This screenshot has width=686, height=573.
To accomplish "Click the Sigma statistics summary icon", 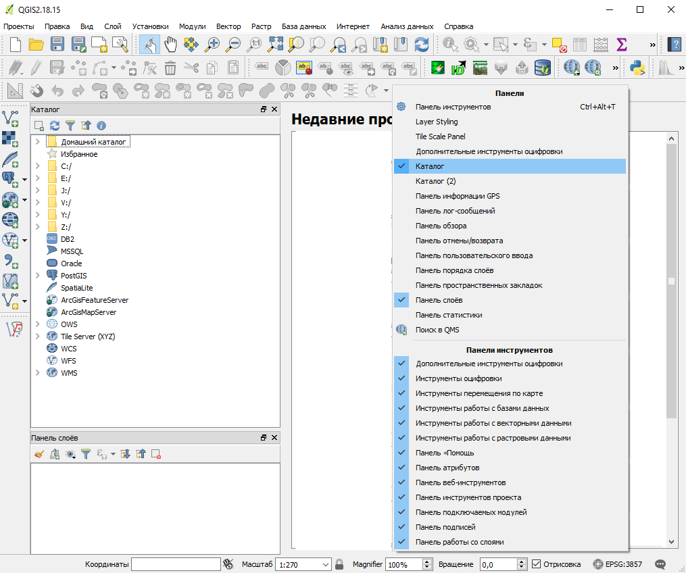I will tap(621, 45).
